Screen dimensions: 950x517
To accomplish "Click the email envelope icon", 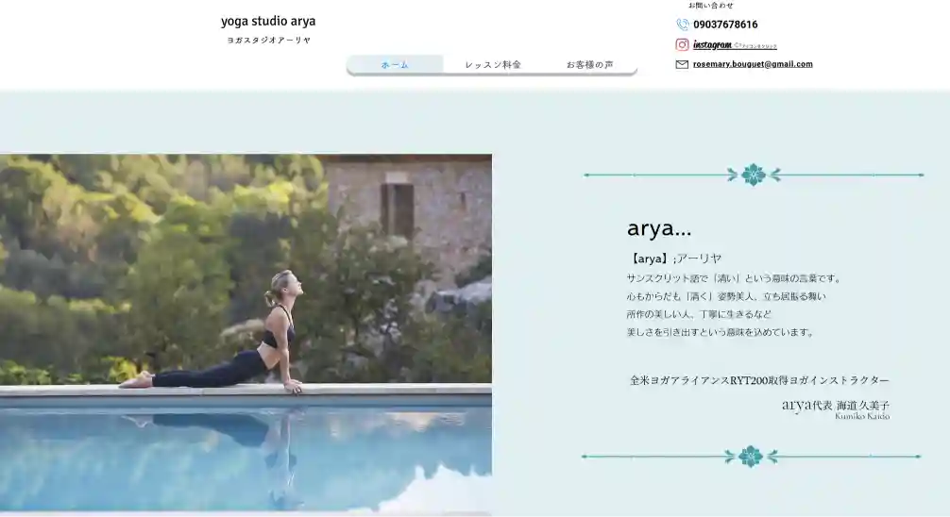I will point(682,64).
